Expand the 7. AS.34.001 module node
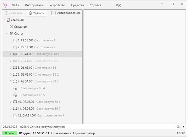 (x=11, y=81)
